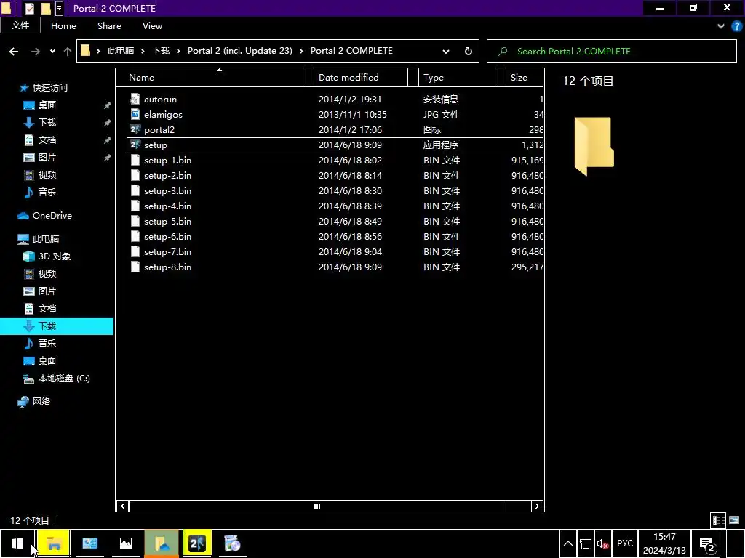Click the Back navigation arrow

point(14,52)
